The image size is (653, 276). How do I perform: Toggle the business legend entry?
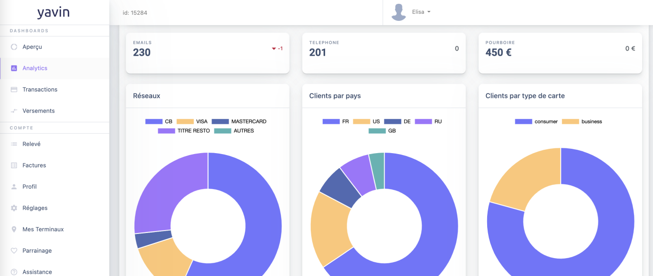[582, 121]
